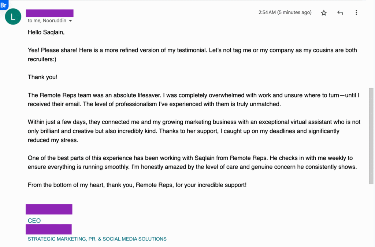This screenshot has height=247, width=375.
Task: Click the CEO title in signature
Action: click(x=34, y=221)
